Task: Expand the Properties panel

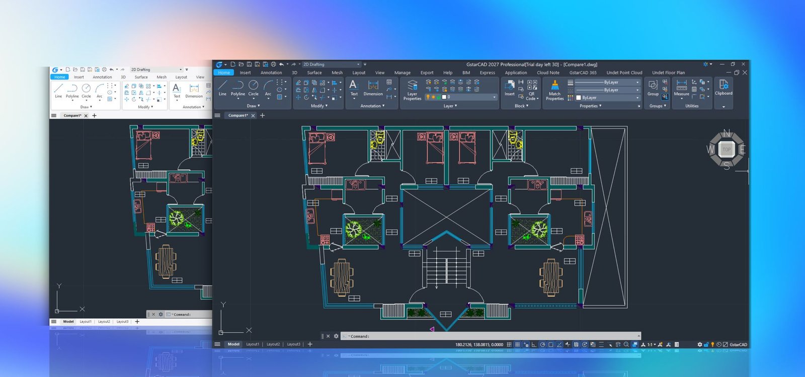Action: [591, 106]
